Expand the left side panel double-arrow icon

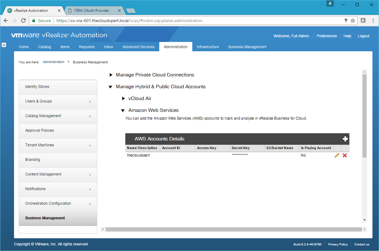(x=4, y=45)
